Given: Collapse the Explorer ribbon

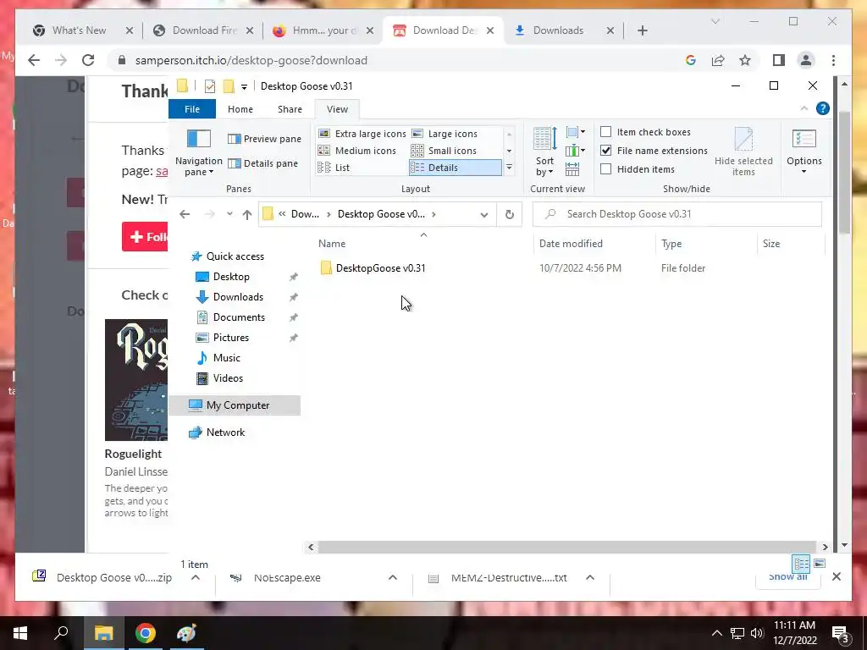Looking at the screenshot, I should point(804,108).
